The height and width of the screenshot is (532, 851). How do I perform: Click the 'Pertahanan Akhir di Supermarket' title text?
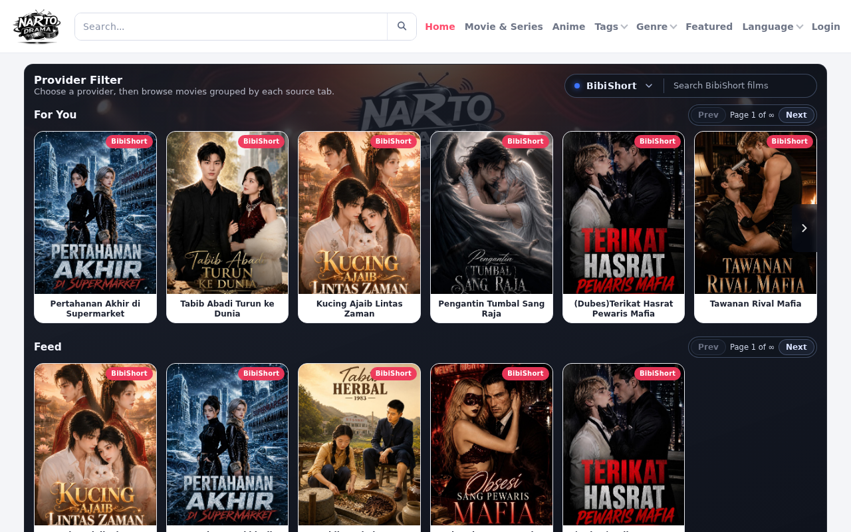click(x=95, y=309)
